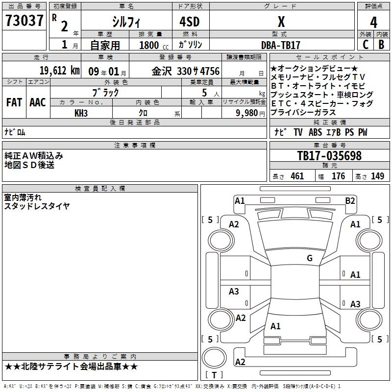Screen dimensions: 392x392
Task: Select the プライバシーガラス line
Action: tap(303, 112)
